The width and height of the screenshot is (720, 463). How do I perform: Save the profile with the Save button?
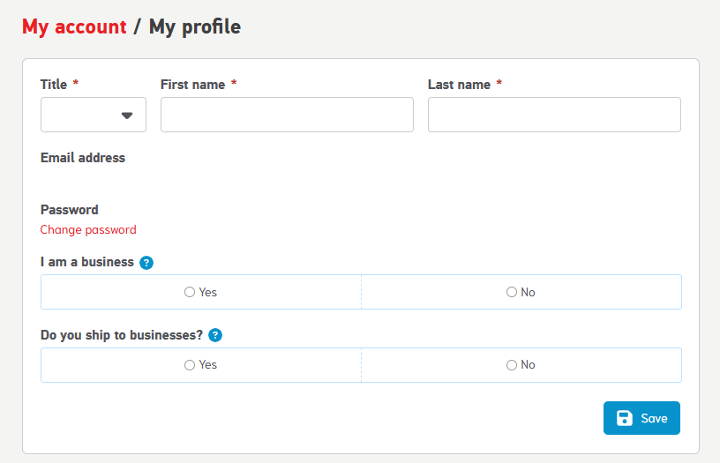coord(641,418)
